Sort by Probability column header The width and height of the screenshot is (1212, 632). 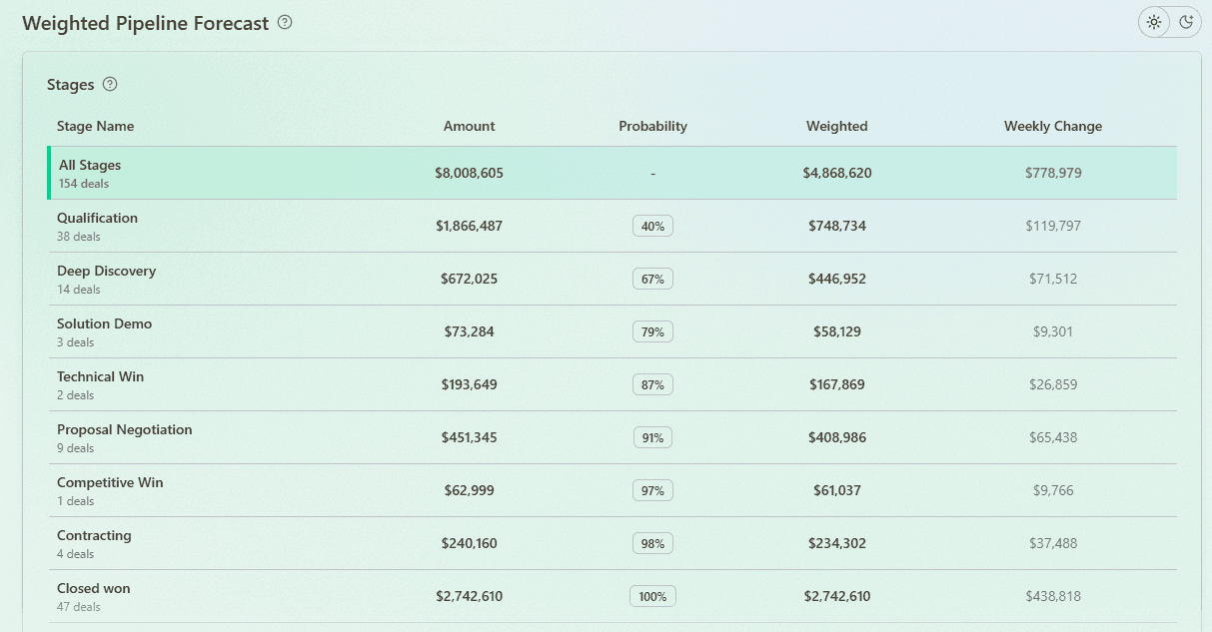pos(652,126)
